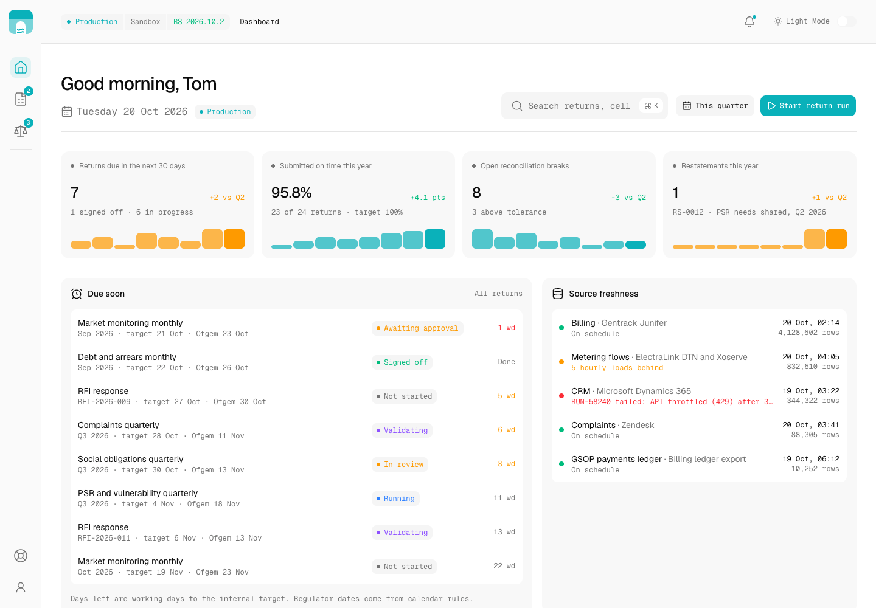Switch to the Production environment tab

[x=92, y=22]
